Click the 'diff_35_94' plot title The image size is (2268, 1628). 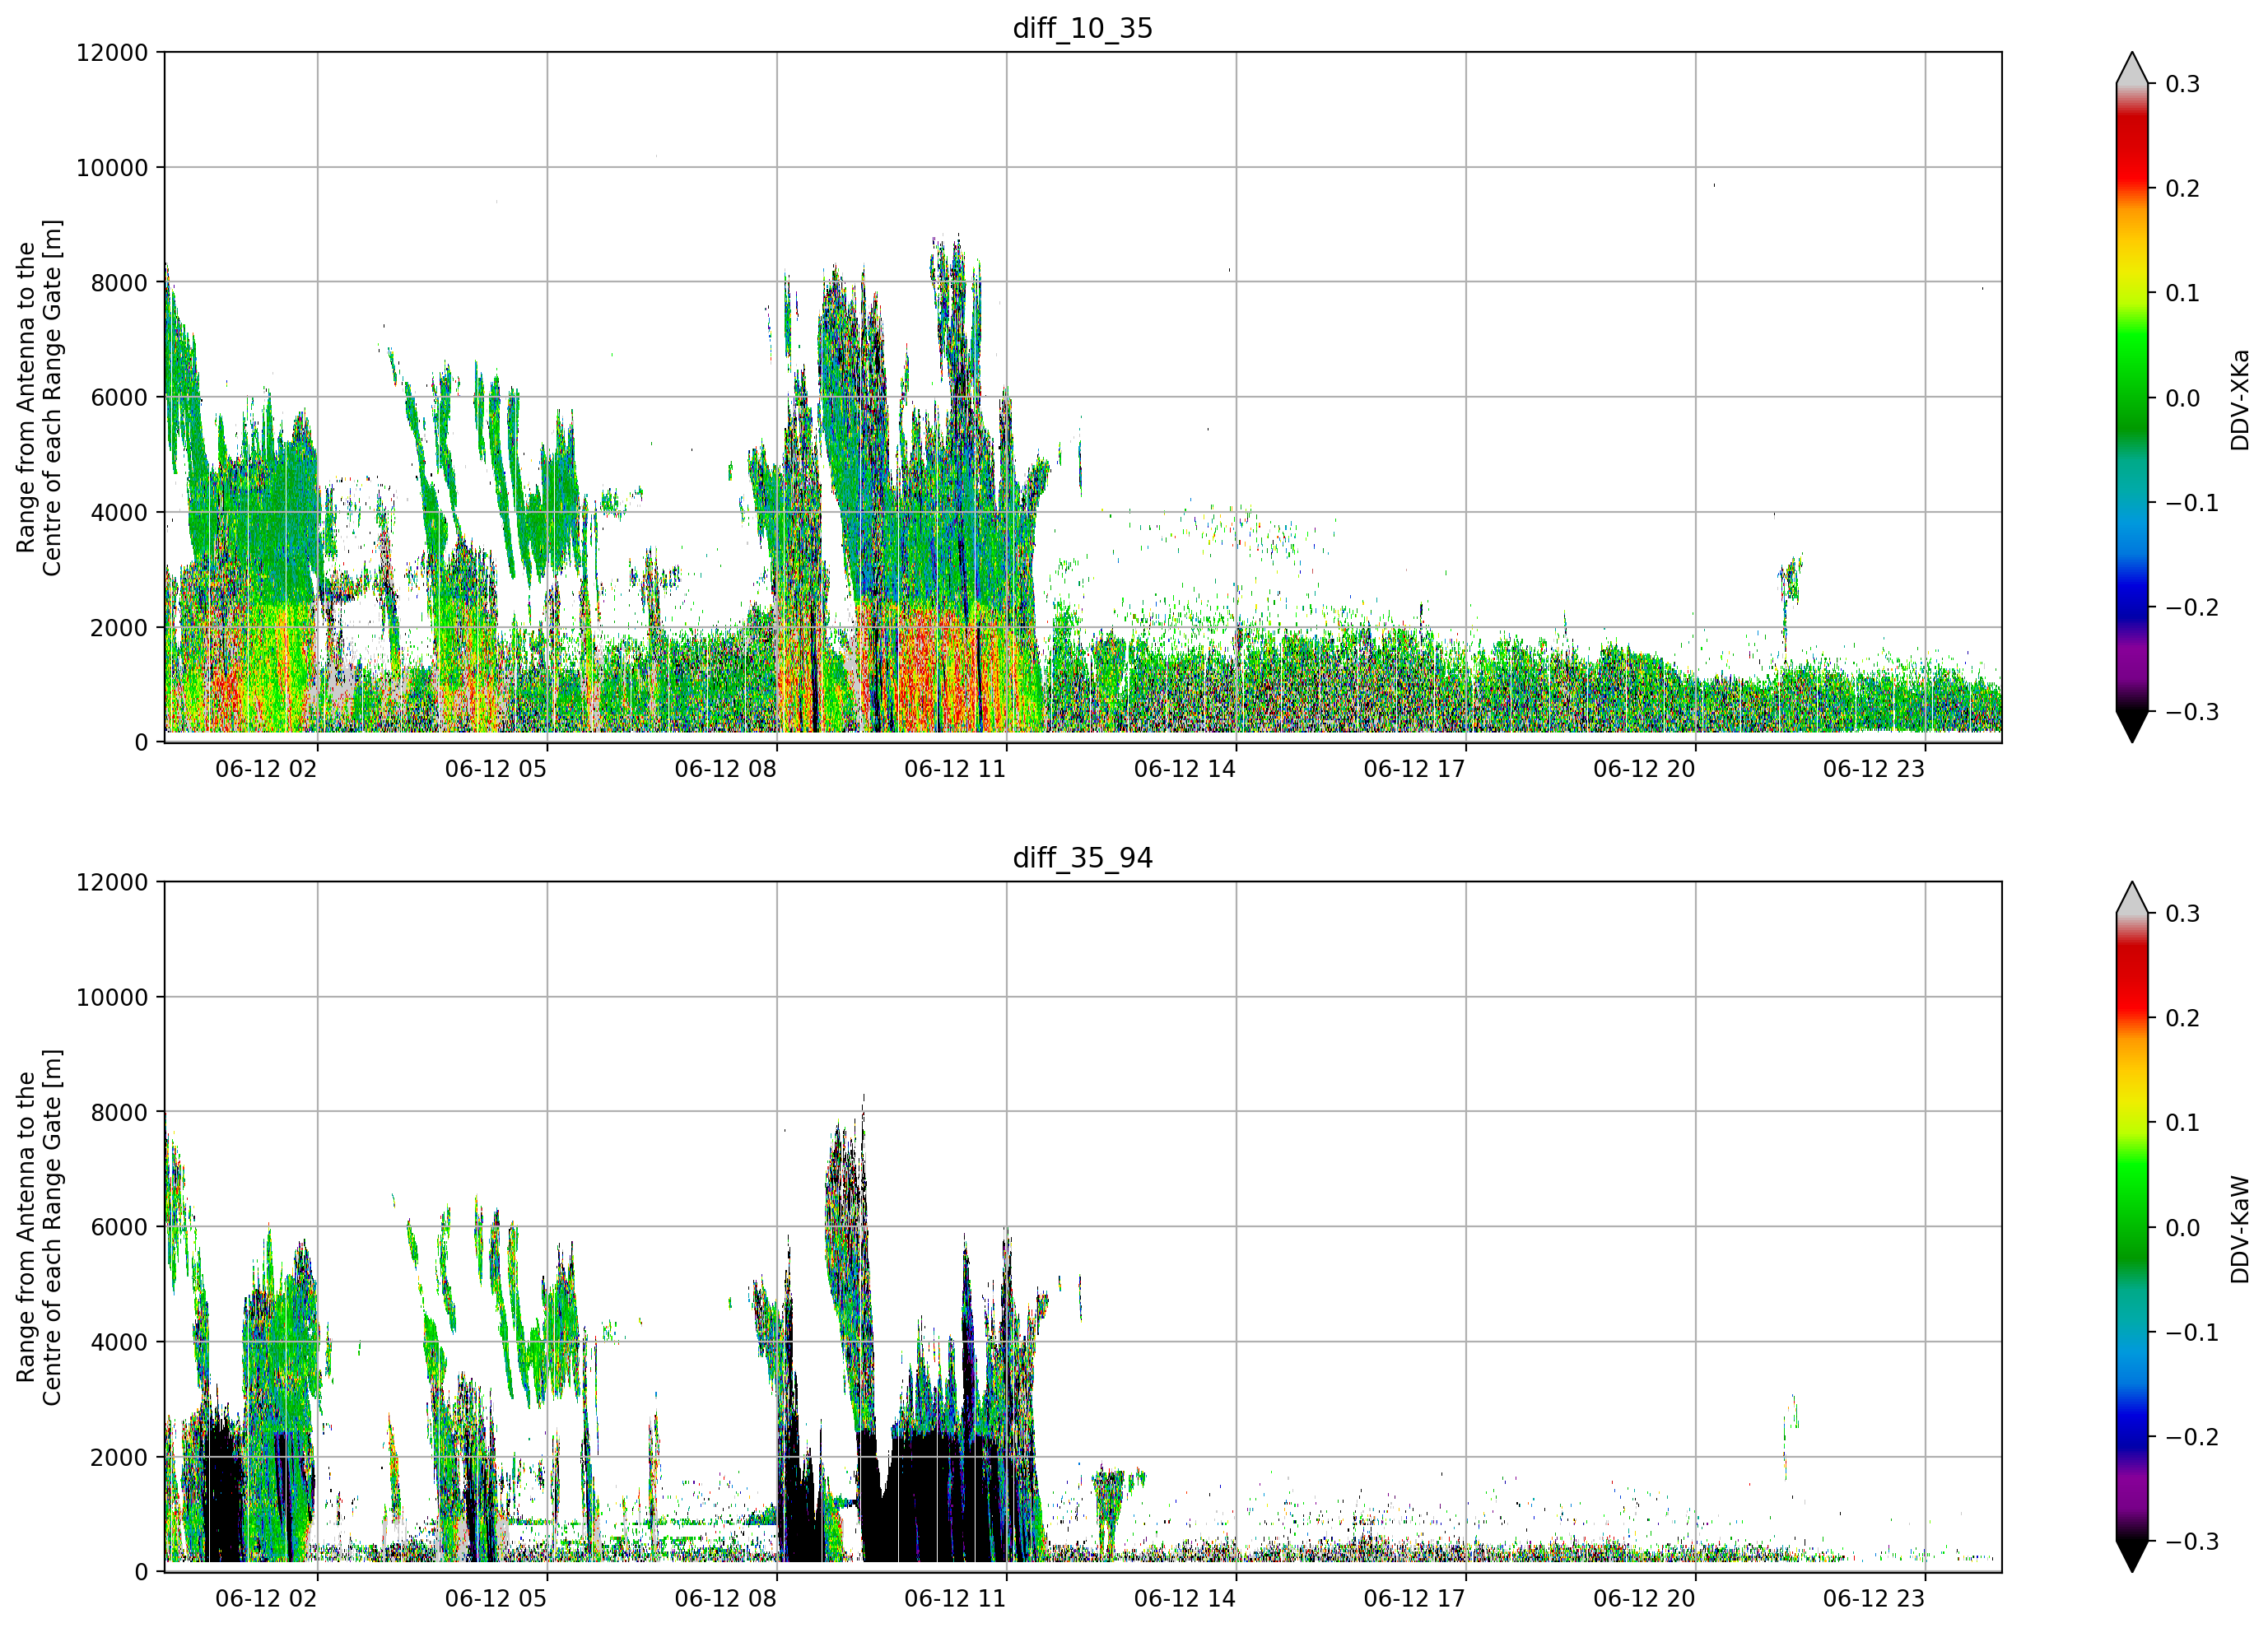click(1083, 858)
